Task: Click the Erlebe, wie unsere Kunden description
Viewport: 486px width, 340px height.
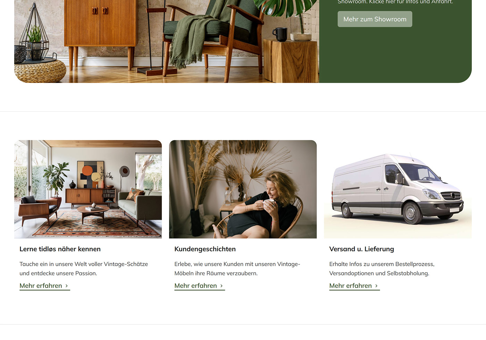Action: (237, 269)
